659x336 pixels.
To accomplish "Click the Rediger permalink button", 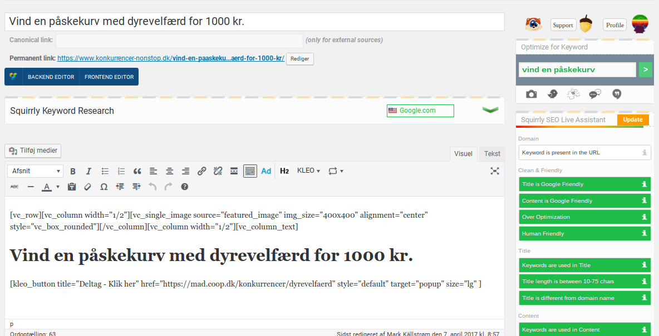I will [x=299, y=59].
